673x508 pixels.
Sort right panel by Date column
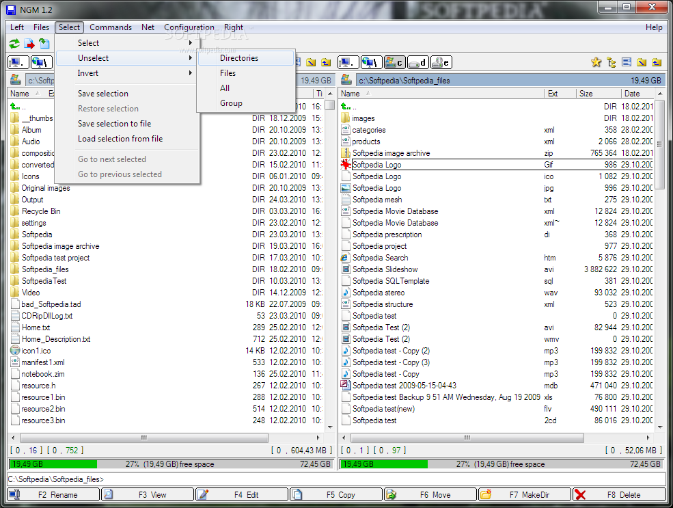tap(637, 94)
